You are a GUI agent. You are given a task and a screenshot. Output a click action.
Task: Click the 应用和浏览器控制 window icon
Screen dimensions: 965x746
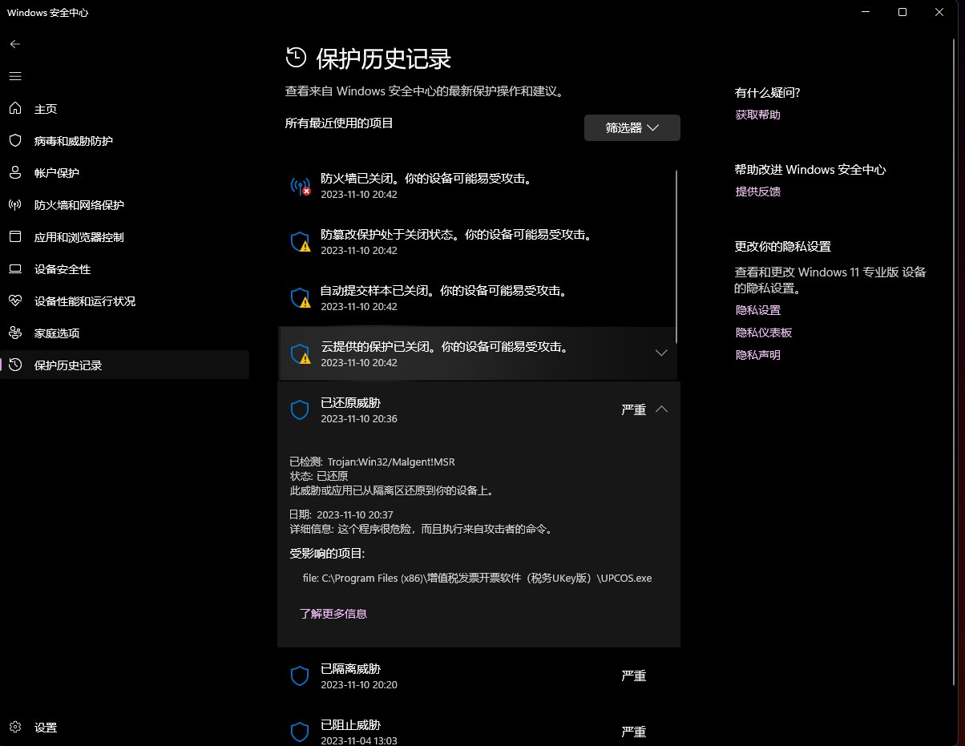click(14, 237)
